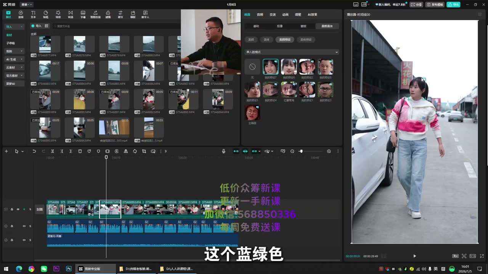Open the 贴纸 (Stickers) panel icon
This screenshot has width=488, height=274.
click(46, 14)
